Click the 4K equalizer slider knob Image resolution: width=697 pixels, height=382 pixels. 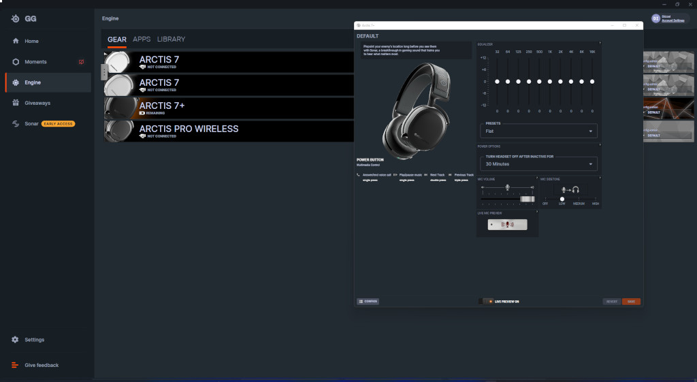[571, 82]
